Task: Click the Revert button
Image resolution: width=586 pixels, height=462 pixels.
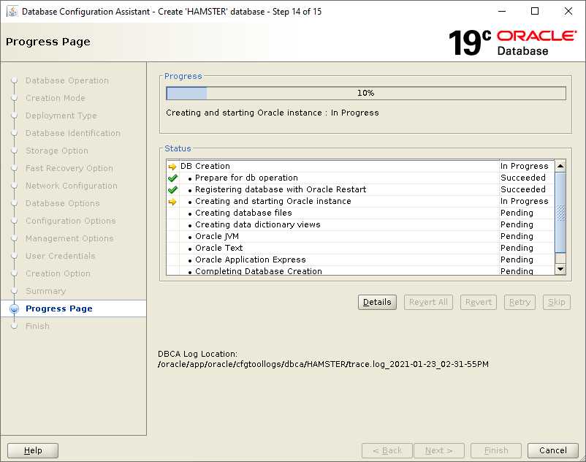Action: (479, 302)
